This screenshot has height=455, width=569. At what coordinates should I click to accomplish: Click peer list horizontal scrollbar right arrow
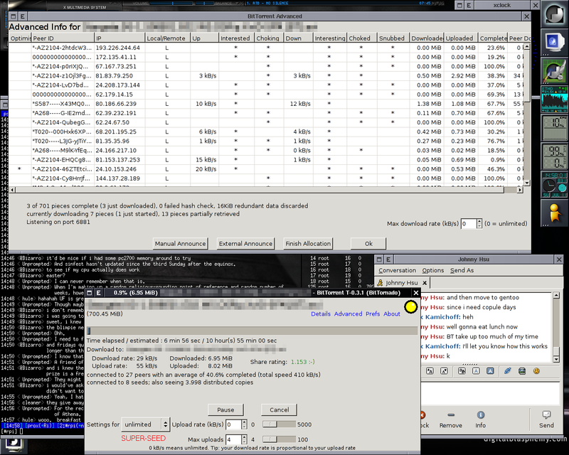click(x=520, y=190)
